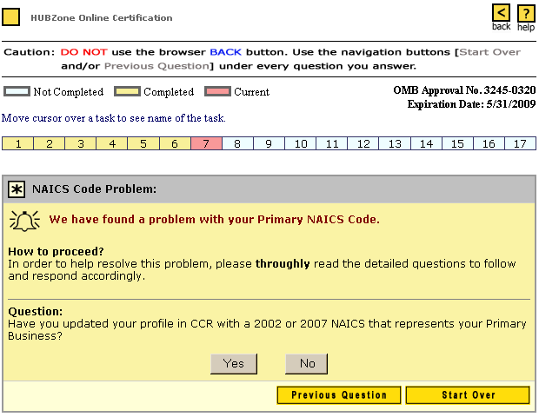Jump to final task step 17
This screenshot has width=539, height=417.
coord(520,144)
